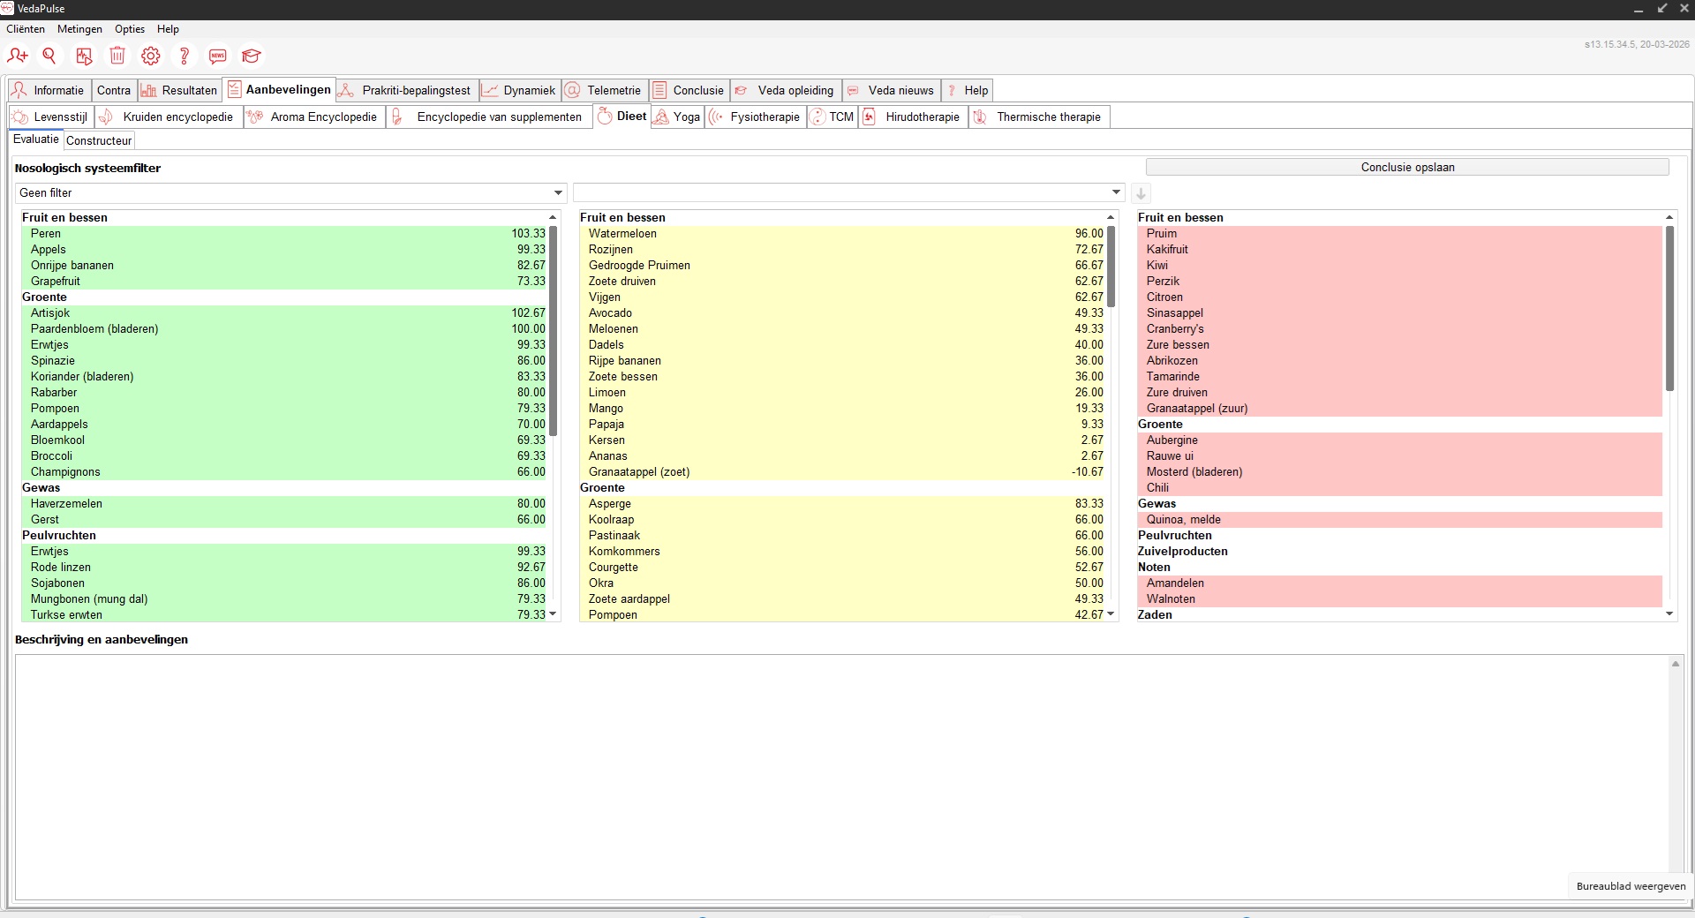Select the Constructeur sub-tab

[x=99, y=140]
